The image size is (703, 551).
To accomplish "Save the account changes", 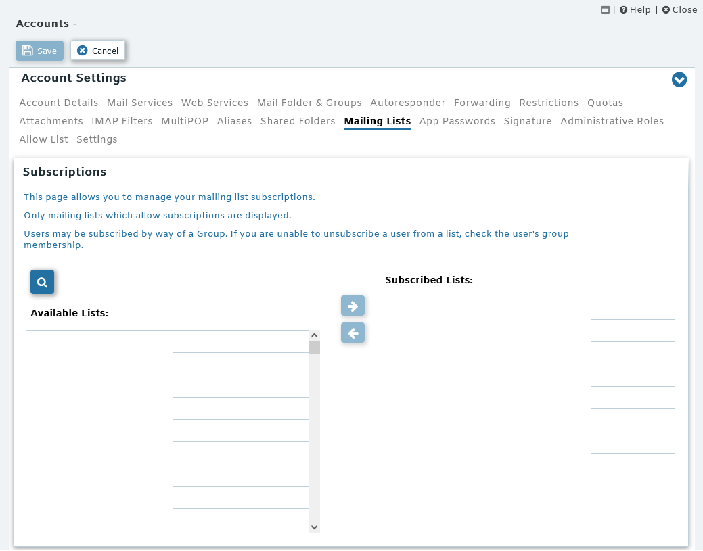I will tap(39, 51).
